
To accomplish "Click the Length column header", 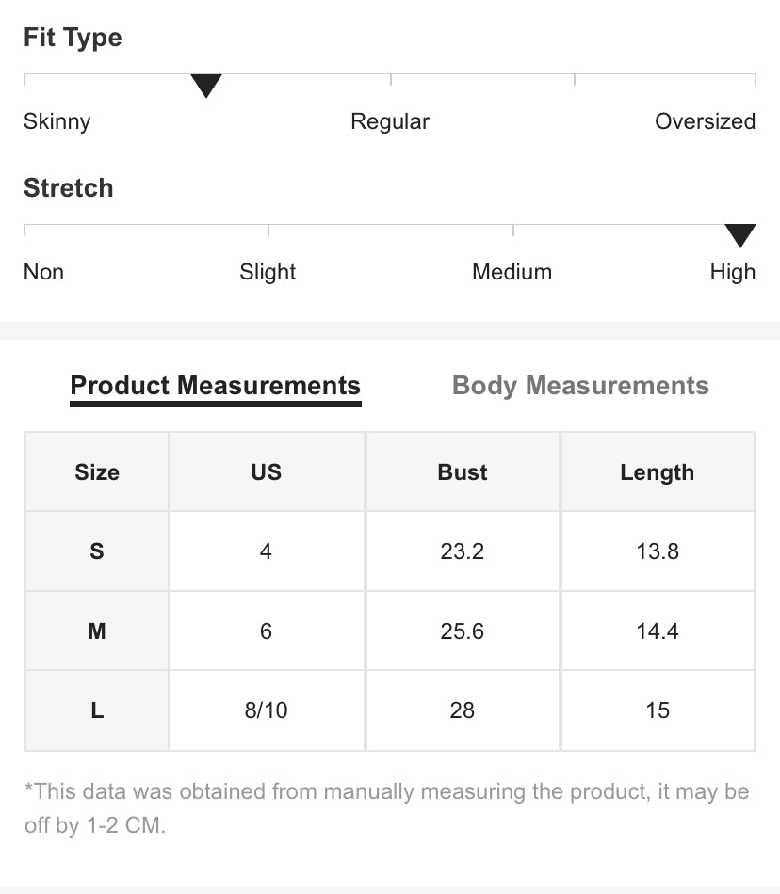I will (x=658, y=472).
